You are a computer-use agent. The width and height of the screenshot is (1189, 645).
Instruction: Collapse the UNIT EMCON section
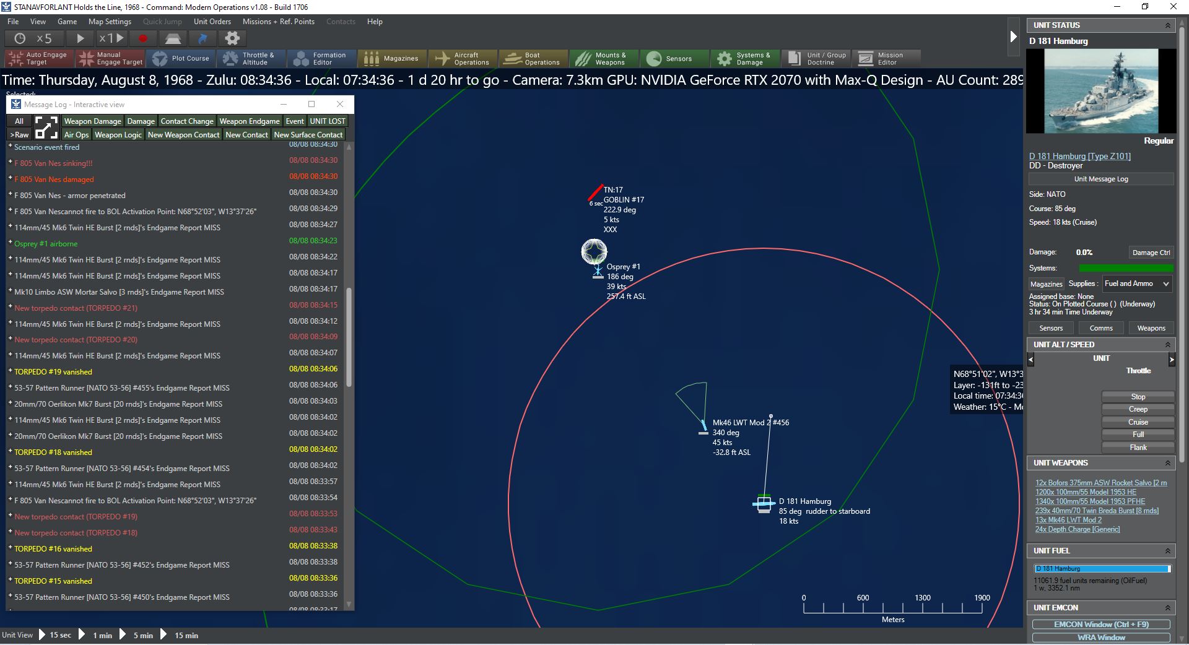click(x=1168, y=608)
